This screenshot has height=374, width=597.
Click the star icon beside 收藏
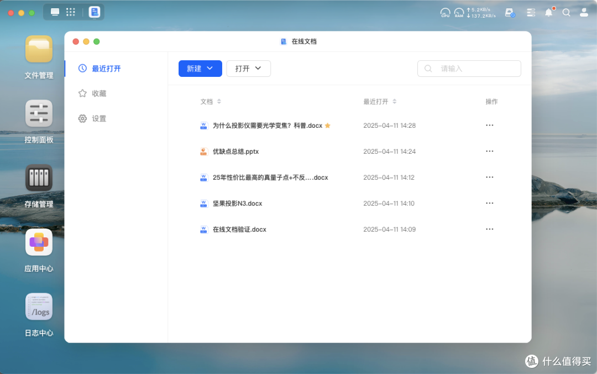click(x=82, y=94)
